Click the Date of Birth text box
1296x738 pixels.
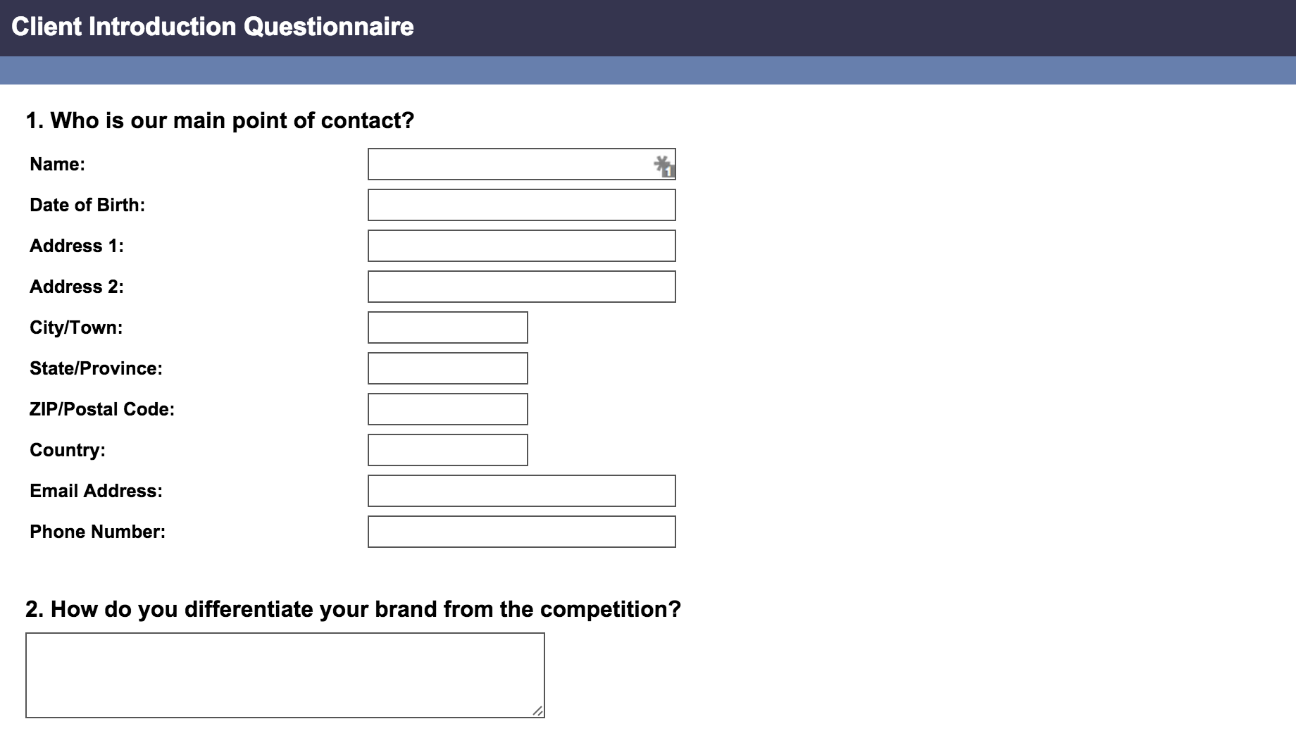pyautogui.click(x=521, y=205)
